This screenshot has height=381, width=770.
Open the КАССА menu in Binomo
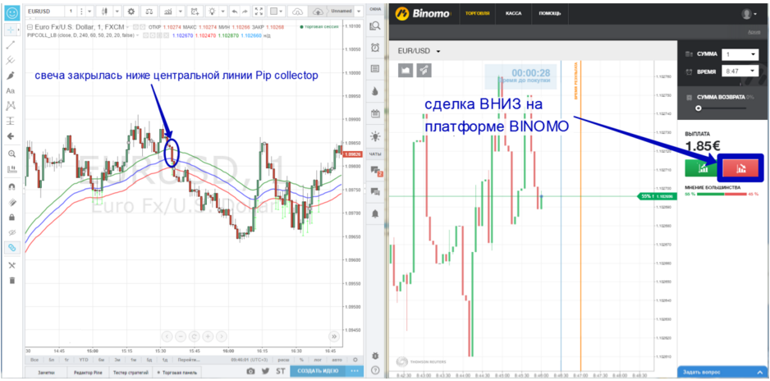(514, 14)
